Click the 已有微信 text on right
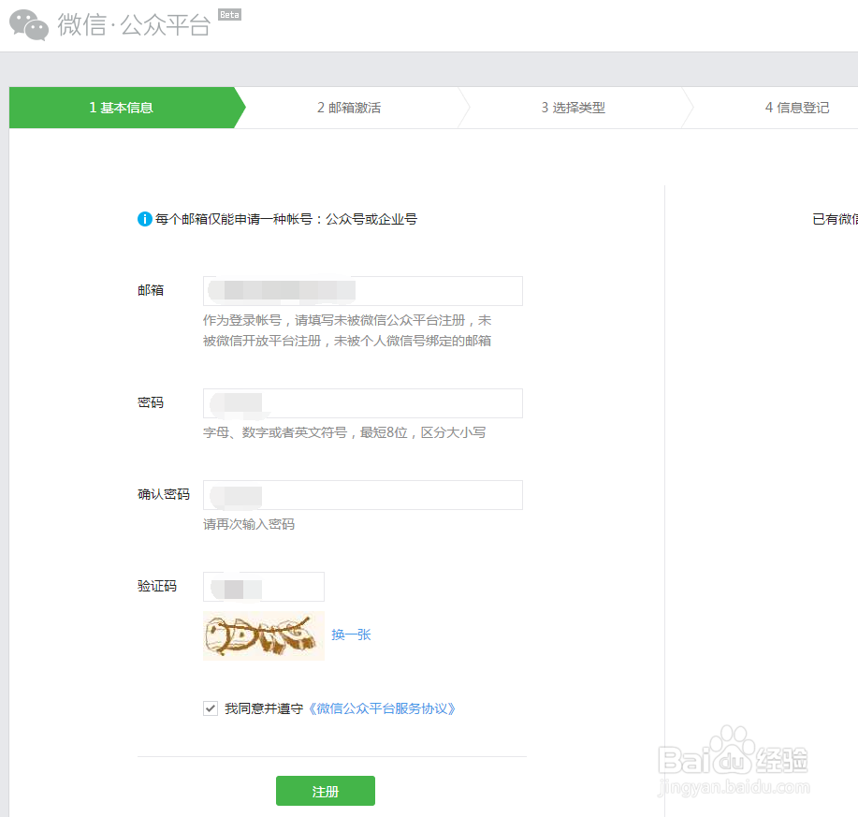This screenshot has width=858, height=817. point(835,219)
